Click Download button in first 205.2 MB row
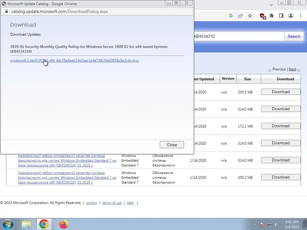307x230 pixels. tap(281, 92)
